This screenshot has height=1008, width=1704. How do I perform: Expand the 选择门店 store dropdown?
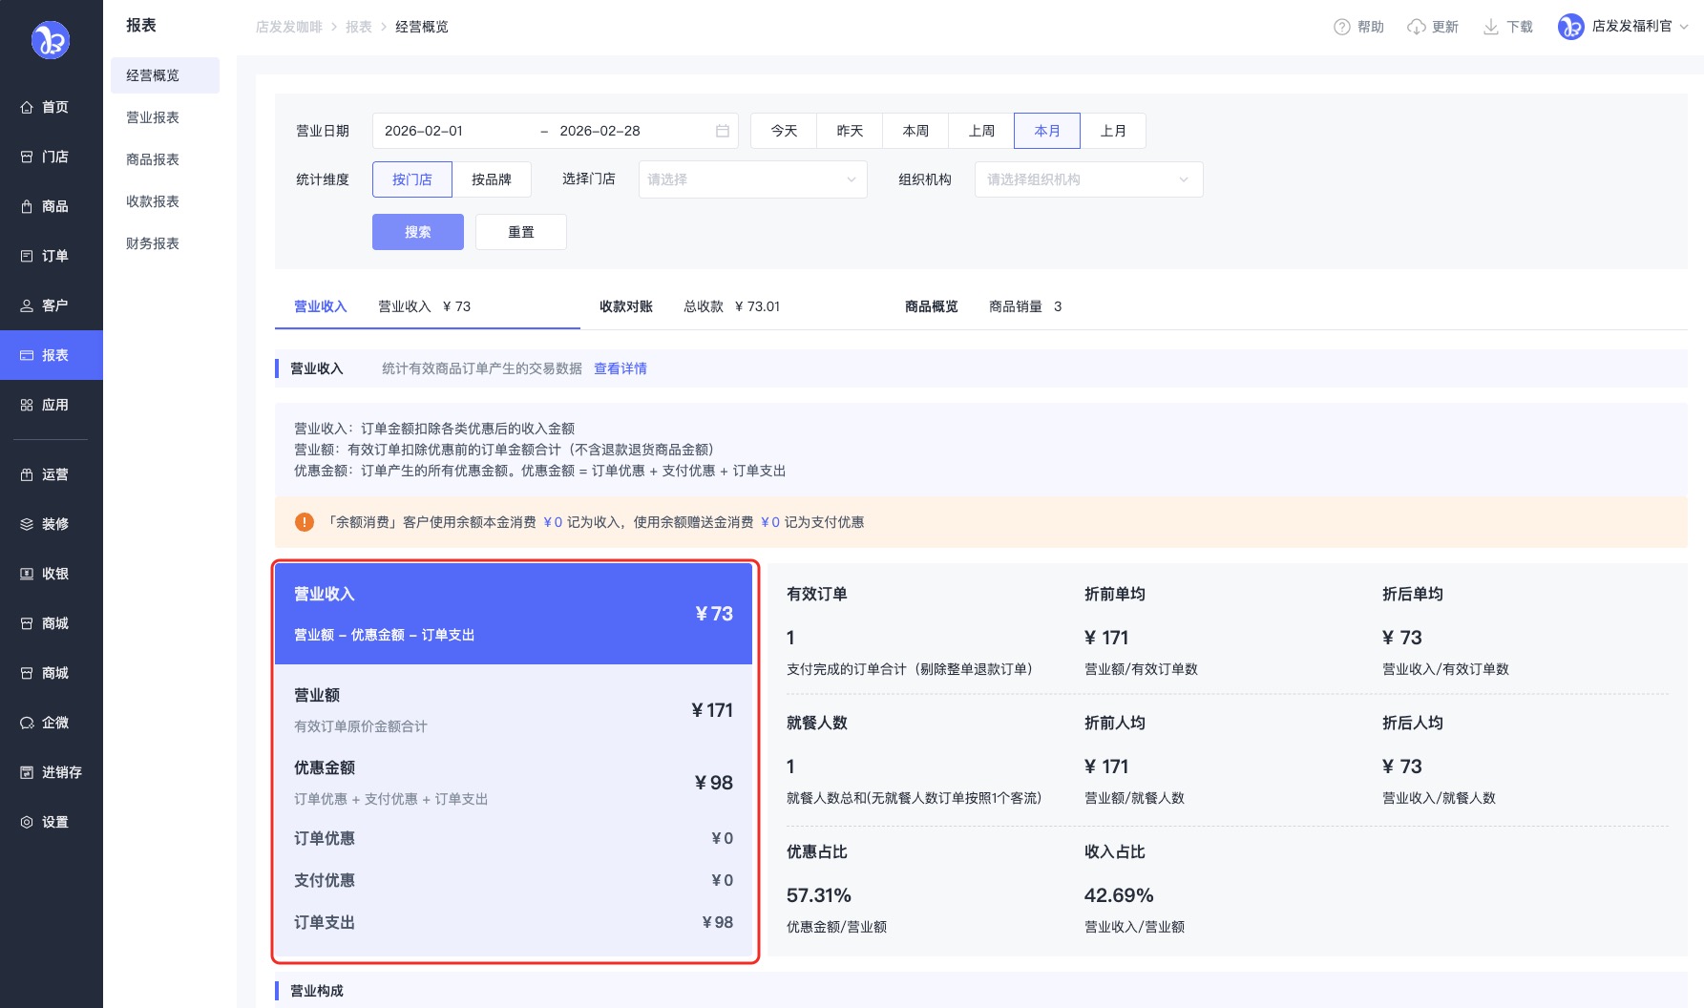click(x=752, y=179)
